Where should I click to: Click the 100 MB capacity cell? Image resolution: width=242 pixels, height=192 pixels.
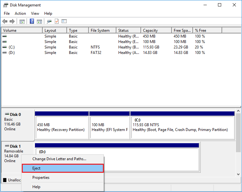tap(149, 42)
